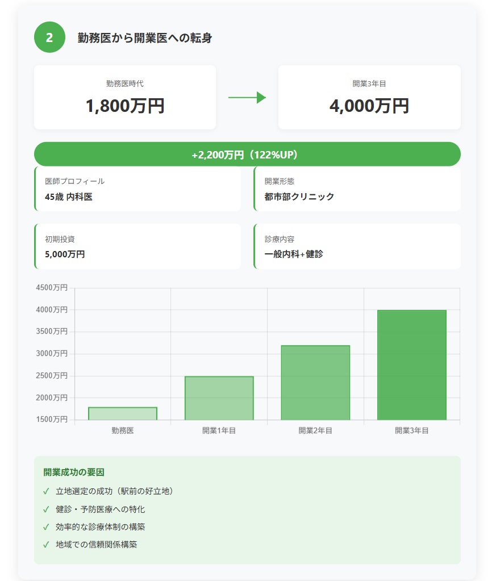This screenshot has width=496, height=581.
Task: Click the +2,200万円（122%UP） green banner
Action: [x=247, y=154]
